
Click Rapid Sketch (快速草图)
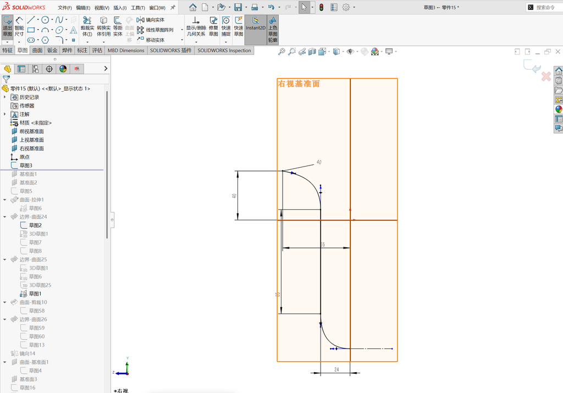(239, 27)
